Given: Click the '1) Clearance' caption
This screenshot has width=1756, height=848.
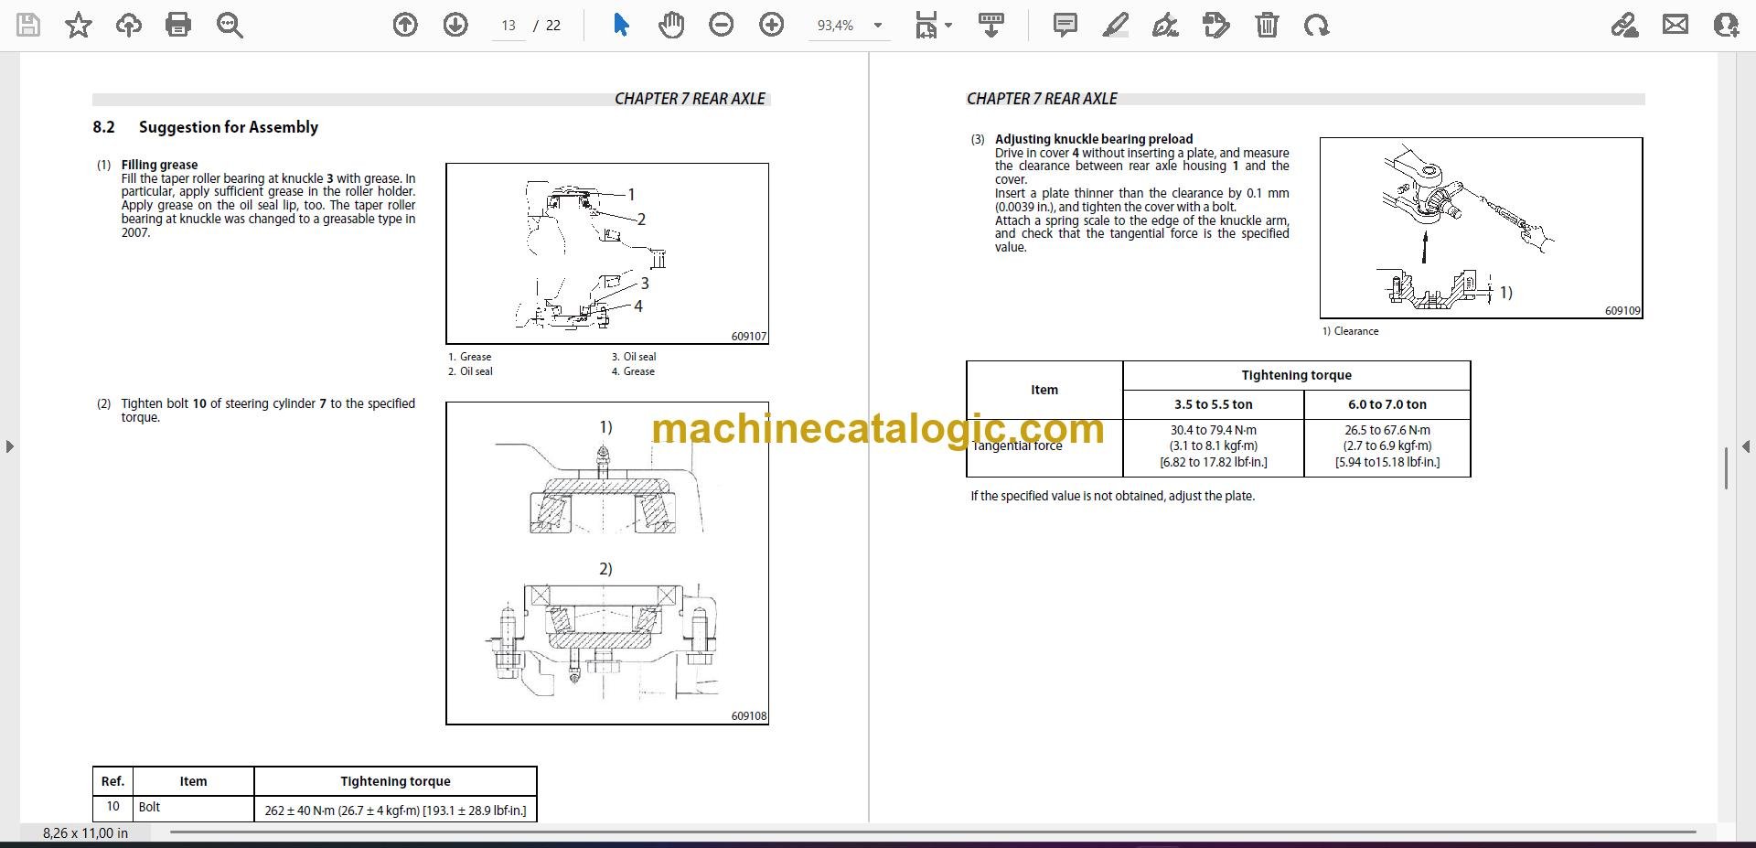Looking at the screenshot, I should click(x=1350, y=331).
